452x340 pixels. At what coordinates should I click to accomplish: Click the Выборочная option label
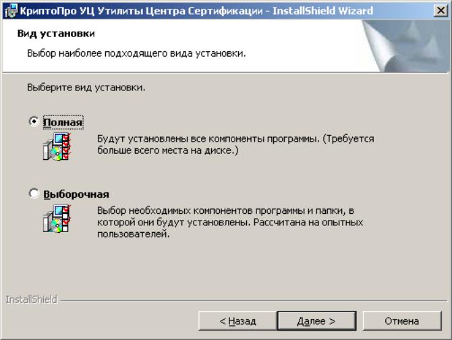click(76, 194)
